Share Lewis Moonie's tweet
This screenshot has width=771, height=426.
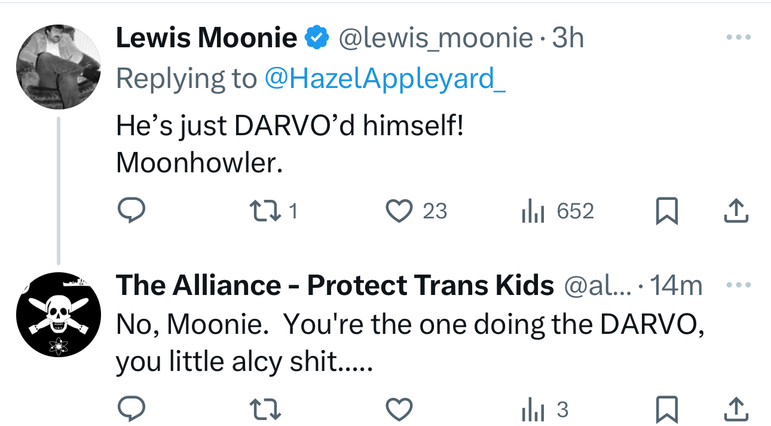(x=736, y=211)
